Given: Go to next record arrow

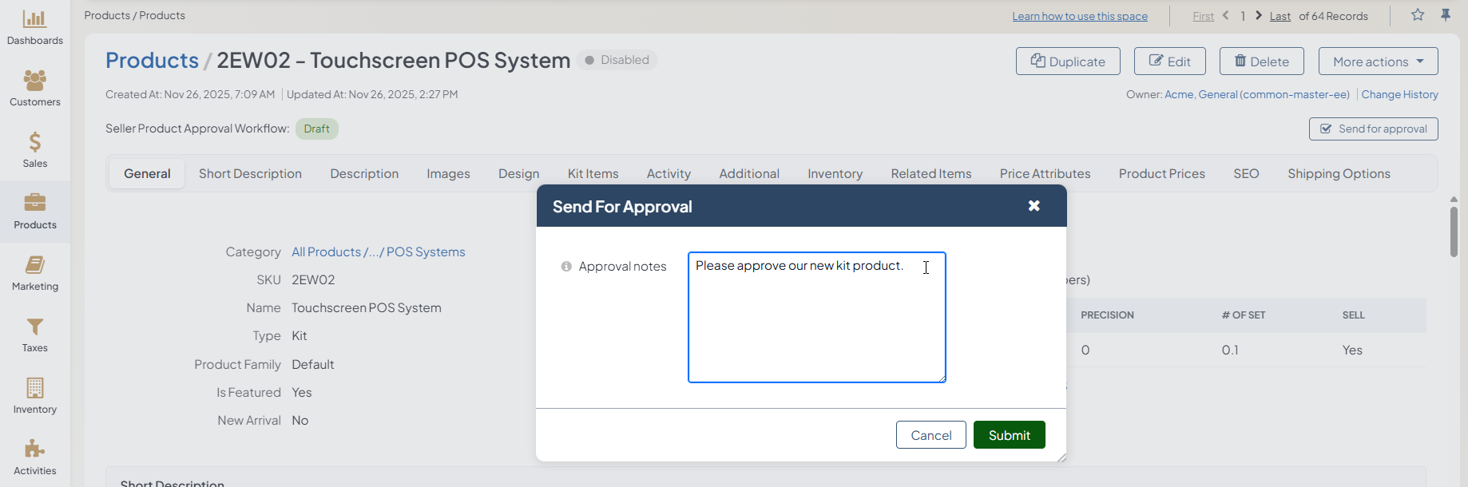Looking at the screenshot, I should (1259, 16).
